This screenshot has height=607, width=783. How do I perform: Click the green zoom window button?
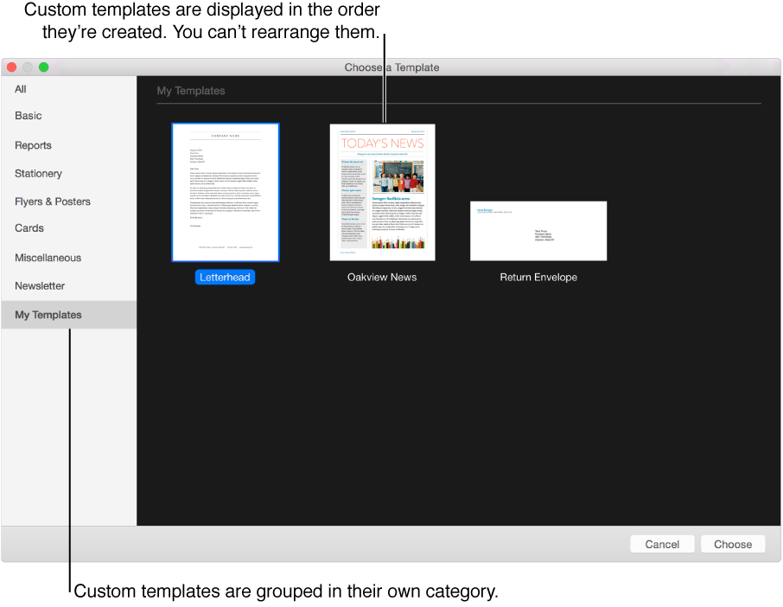pyautogui.click(x=43, y=67)
